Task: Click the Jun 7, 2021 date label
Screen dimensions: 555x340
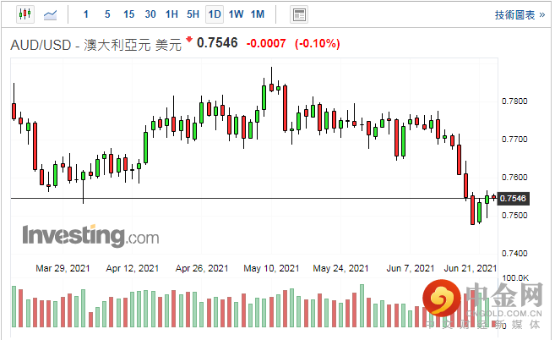Action: (x=411, y=268)
